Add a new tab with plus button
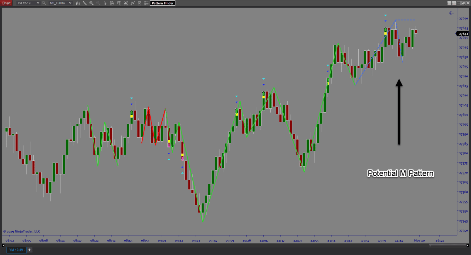 pos(30,250)
